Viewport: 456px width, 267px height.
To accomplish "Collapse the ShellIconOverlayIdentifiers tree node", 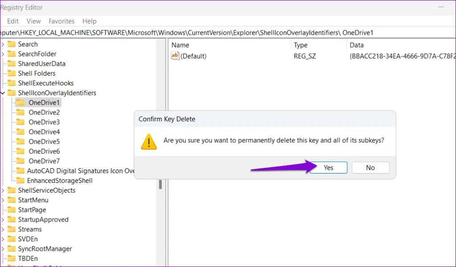I will (x=3, y=93).
